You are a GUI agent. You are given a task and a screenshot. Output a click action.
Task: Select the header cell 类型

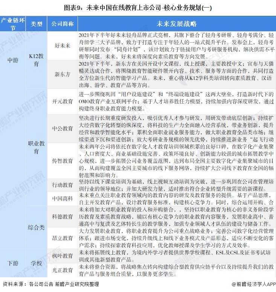pos(36,24)
